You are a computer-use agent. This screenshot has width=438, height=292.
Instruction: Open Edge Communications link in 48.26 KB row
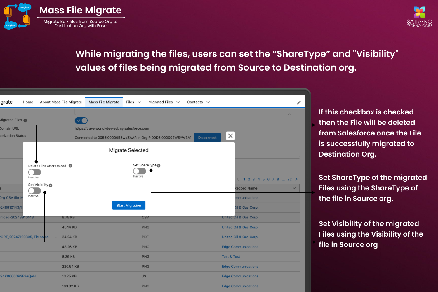pyautogui.click(x=240, y=247)
